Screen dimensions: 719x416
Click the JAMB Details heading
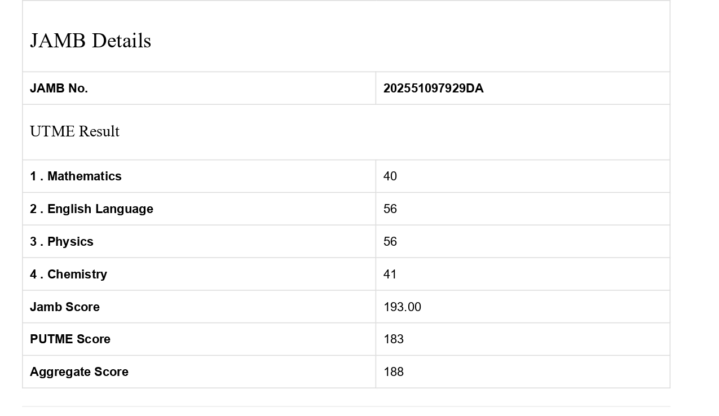coord(90,41)
